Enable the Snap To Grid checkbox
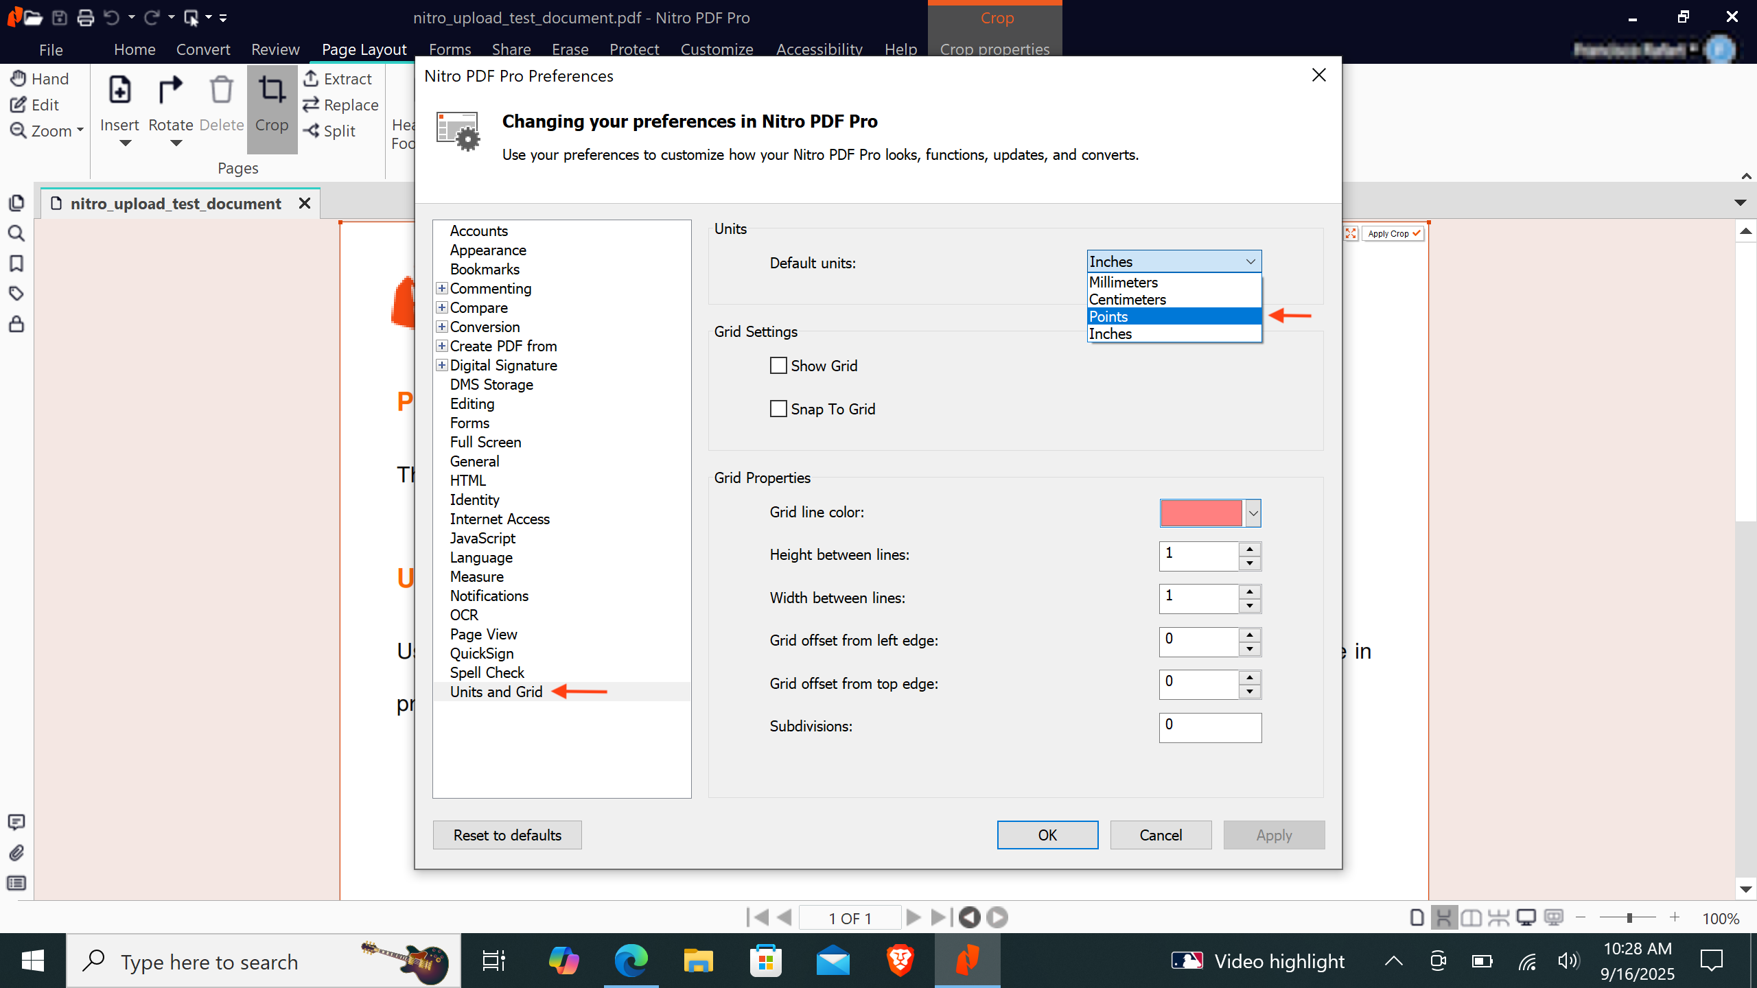 tap(778, 409)
